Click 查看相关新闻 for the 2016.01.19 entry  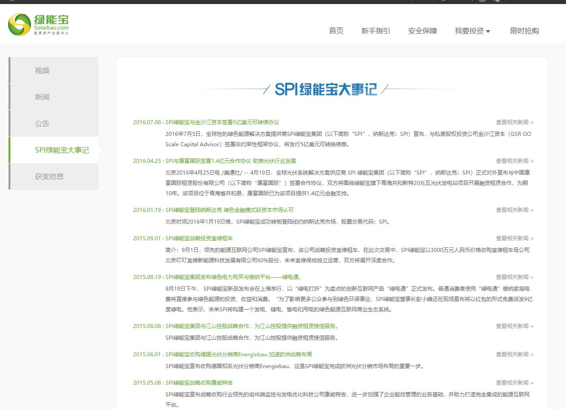click(x=515, y=210)
